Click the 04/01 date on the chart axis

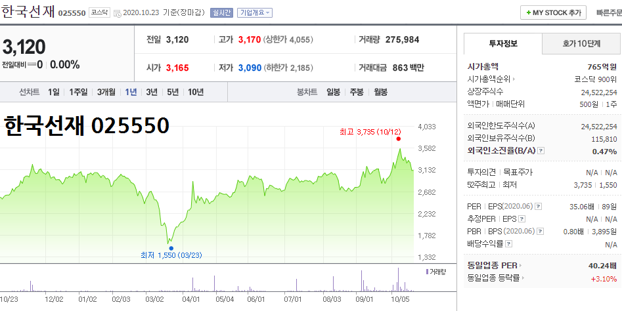191,299
